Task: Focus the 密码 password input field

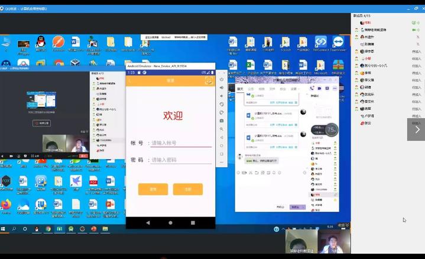Action: (x=181, y=160)
